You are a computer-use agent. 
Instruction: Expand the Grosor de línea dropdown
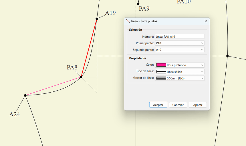[179, 78]
